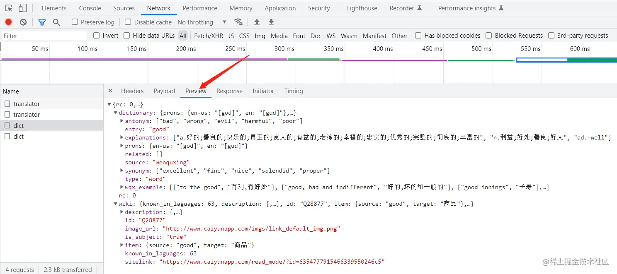Stop recording network log with red button
This screenshot has height=274, width=617.
[x=9, y=22]
